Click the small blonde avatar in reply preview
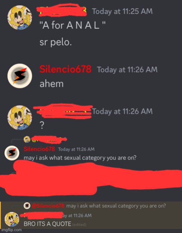 [x=27, y=139]
